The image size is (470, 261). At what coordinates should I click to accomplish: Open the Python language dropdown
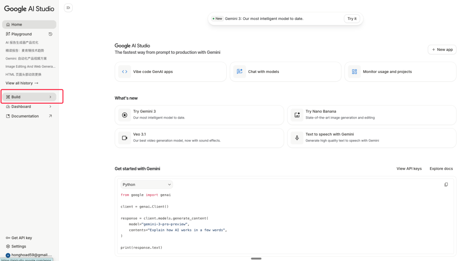point(147,185)
